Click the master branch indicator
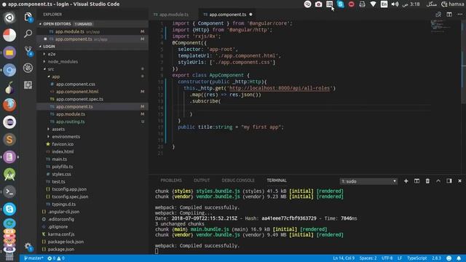The height and width of the screenshot is (262, 466). 33,258
